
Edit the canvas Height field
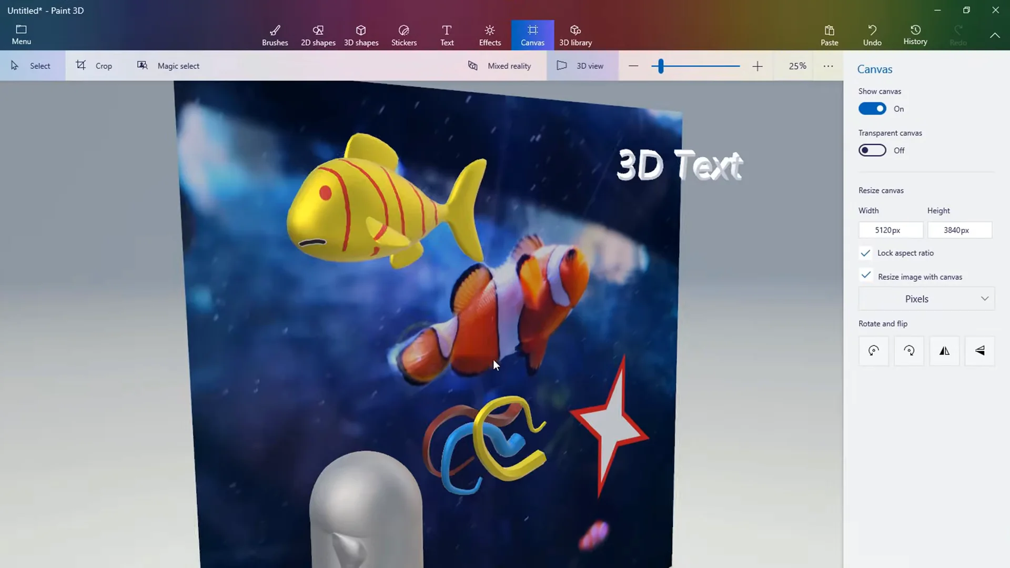pyautogui.click(x=959, y=230)
